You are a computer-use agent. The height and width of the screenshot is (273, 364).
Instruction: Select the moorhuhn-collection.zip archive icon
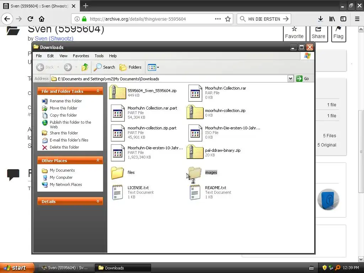tap(195, 112)
